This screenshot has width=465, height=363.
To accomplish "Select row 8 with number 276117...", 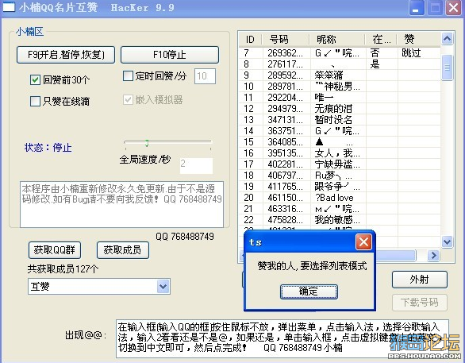I will click(x=340, y=64).
